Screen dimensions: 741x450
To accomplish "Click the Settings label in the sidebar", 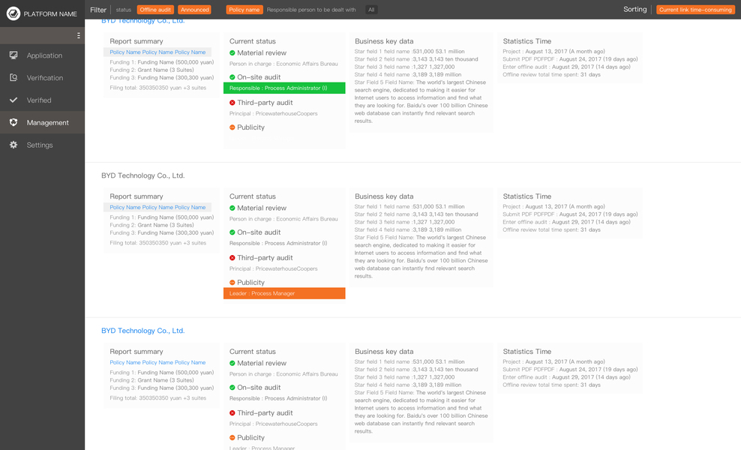I will pos(40,145).
